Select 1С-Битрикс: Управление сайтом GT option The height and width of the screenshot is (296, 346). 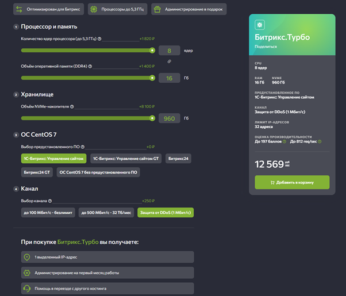(126, 158)
